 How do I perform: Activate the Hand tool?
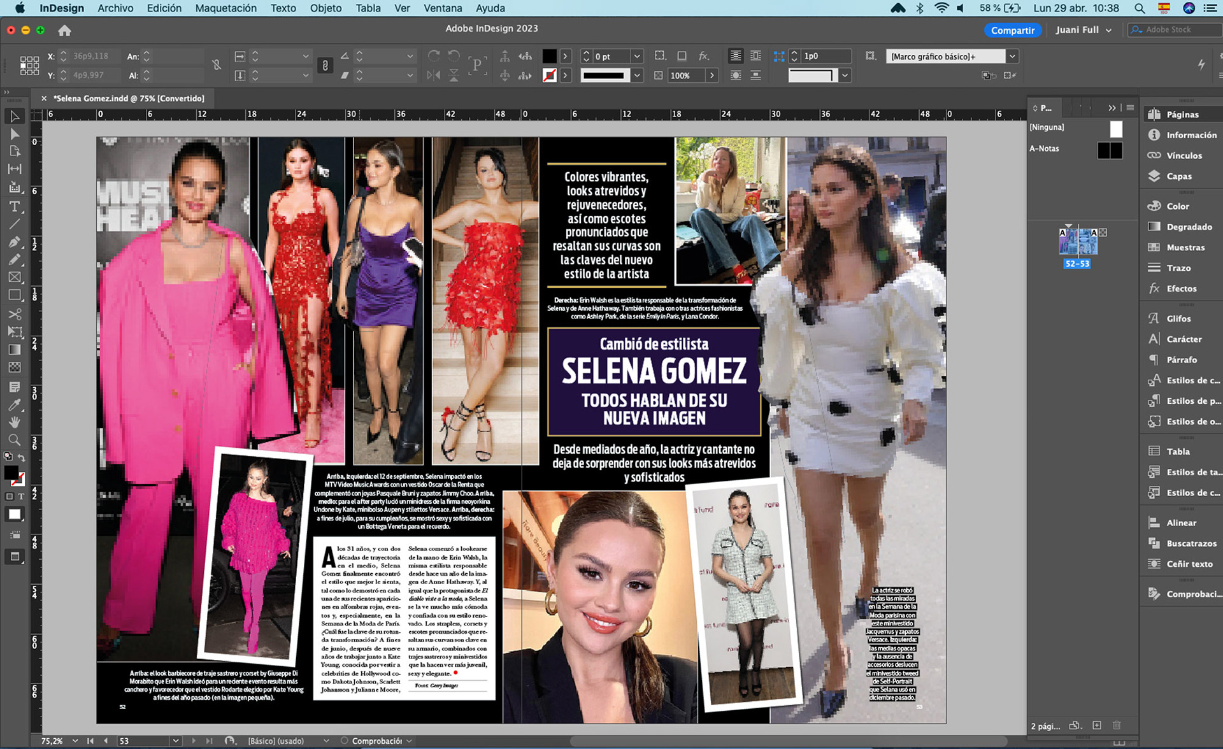pos(14,422)
